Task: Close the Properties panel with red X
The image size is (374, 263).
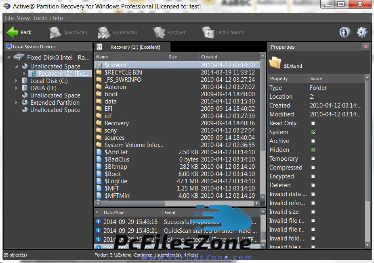Action: pyautogui.click(x=366, y=47)
